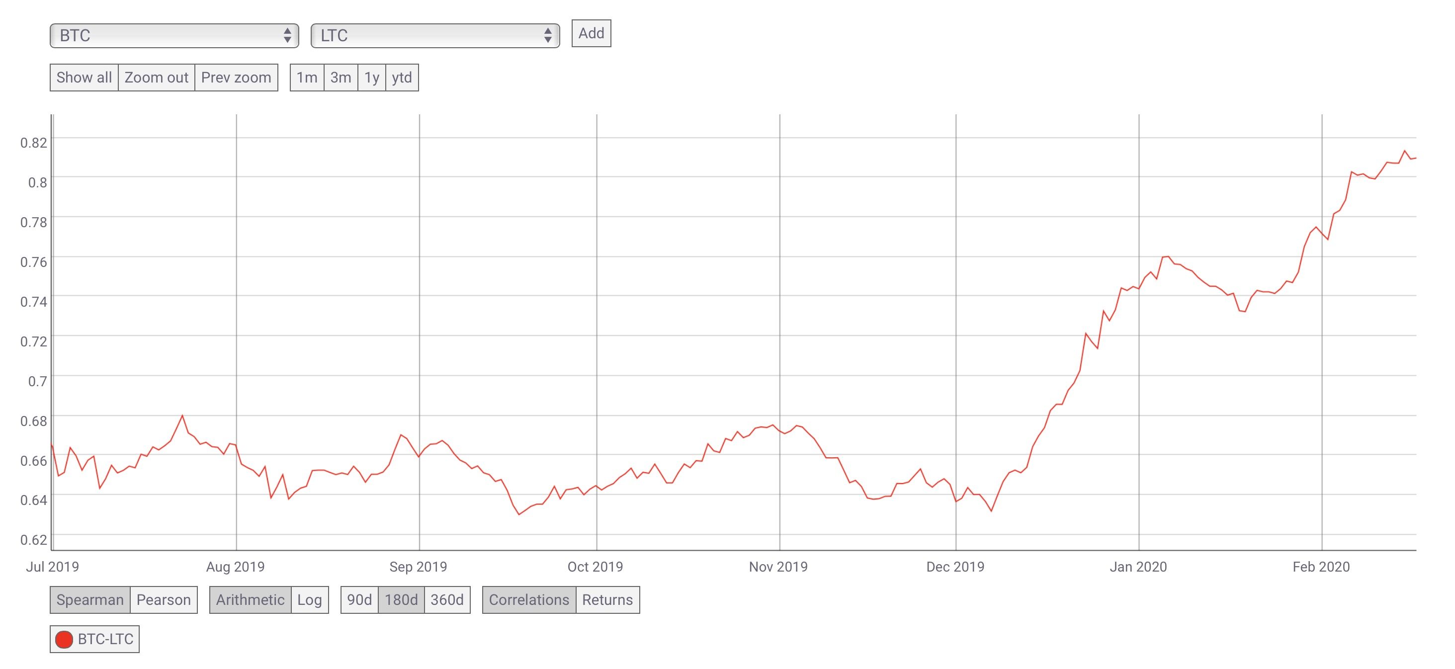The width and height of the screenshot is (1455, 669).
Task: Switch to Spearman correlation
Action: [x=90, y=599]
